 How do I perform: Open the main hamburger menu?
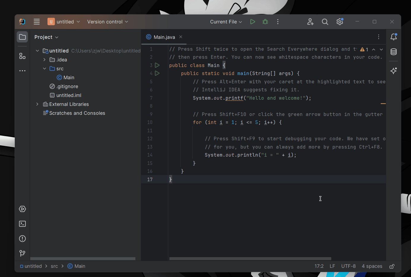[37, 22]
